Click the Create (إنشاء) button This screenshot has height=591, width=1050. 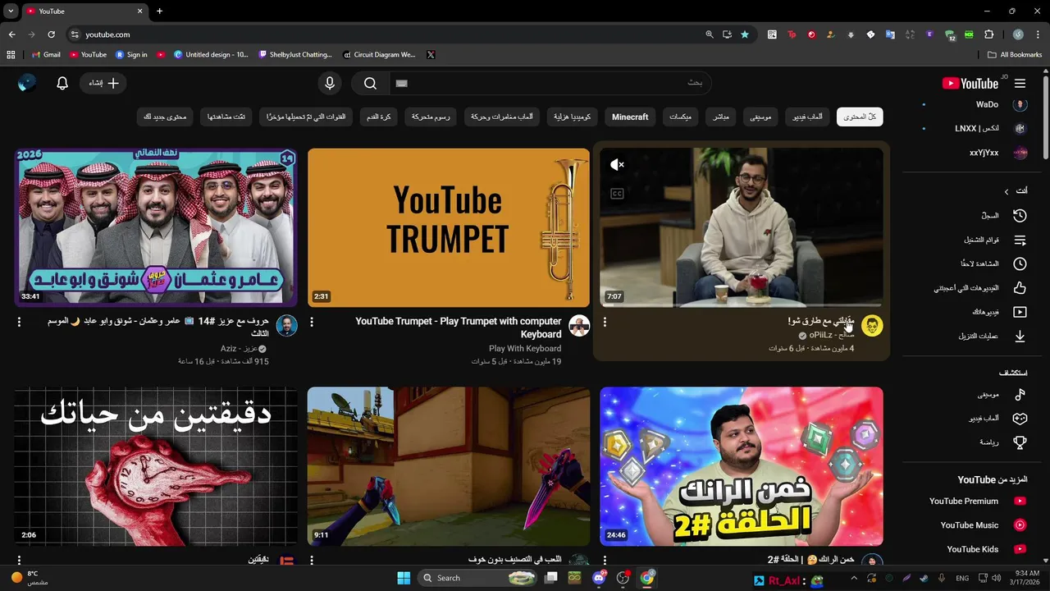(104, 83)
